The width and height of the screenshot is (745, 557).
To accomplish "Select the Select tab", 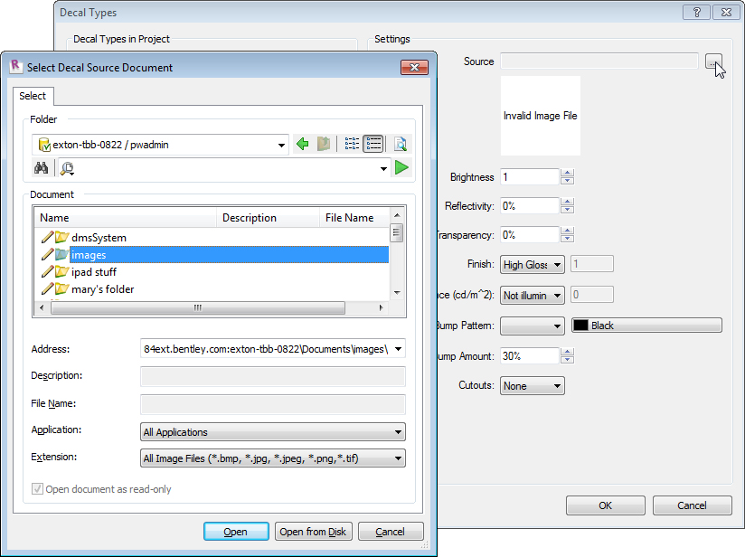I will pyautogui.click(x=33, y=96).
